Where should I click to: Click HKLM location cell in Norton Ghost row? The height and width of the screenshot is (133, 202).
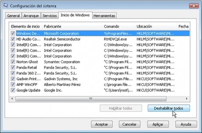click(x=155, y=62)
